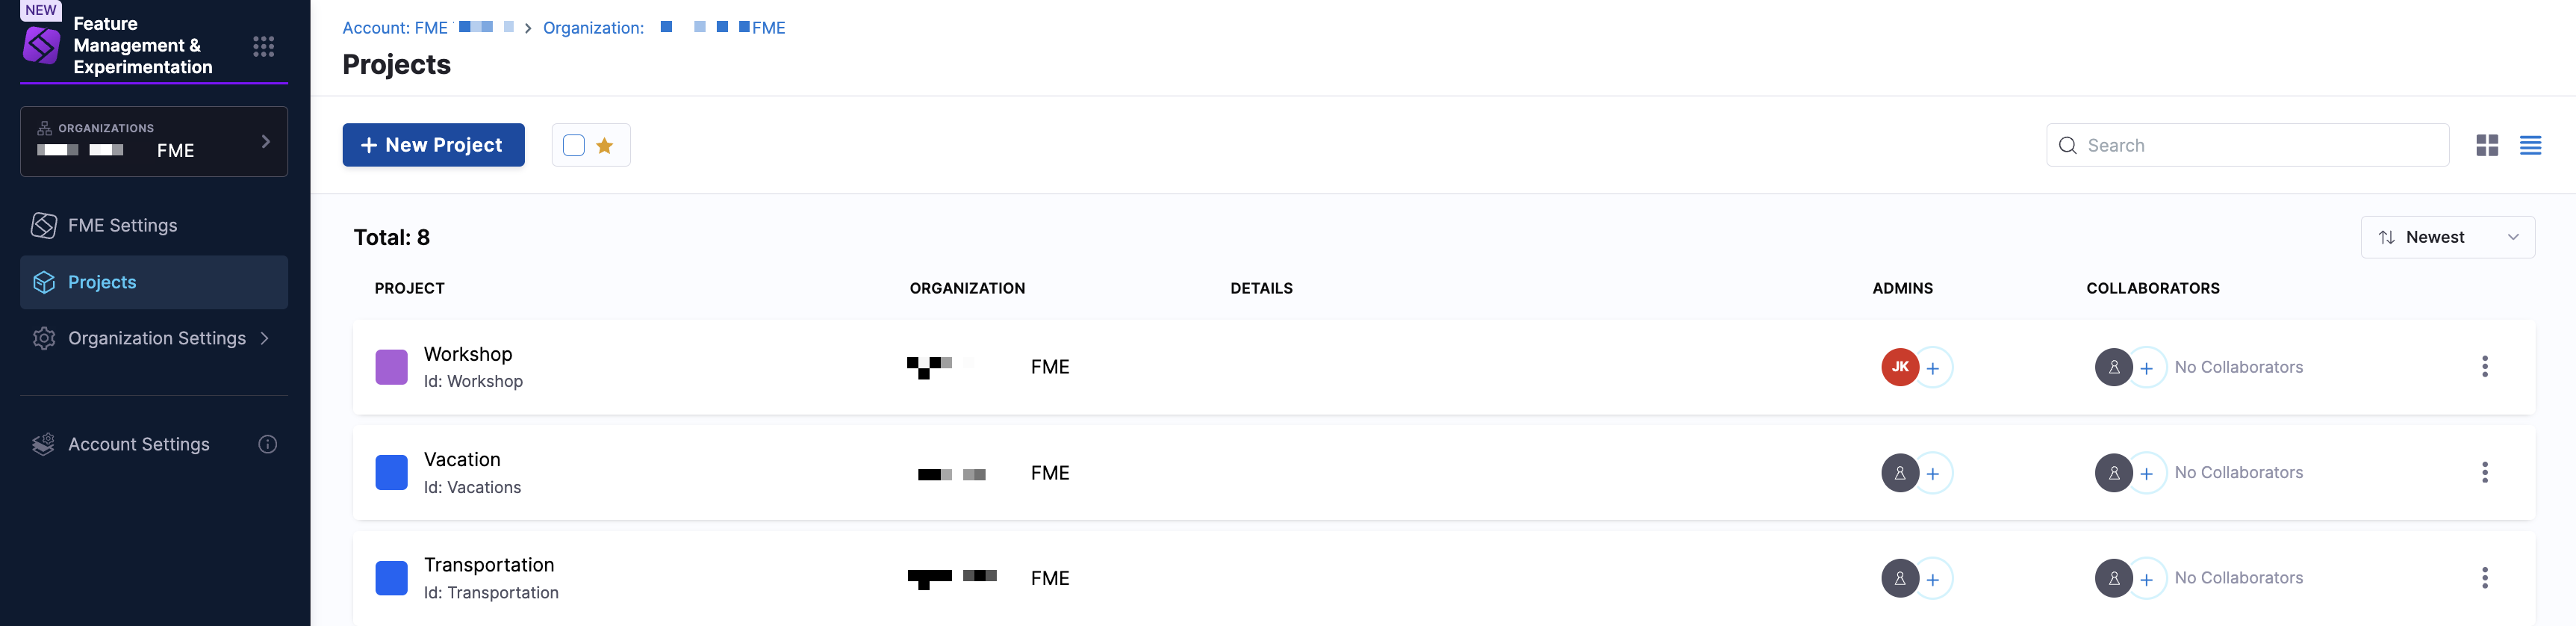
Task: Go to Account Settings
Action: (138, 444)
